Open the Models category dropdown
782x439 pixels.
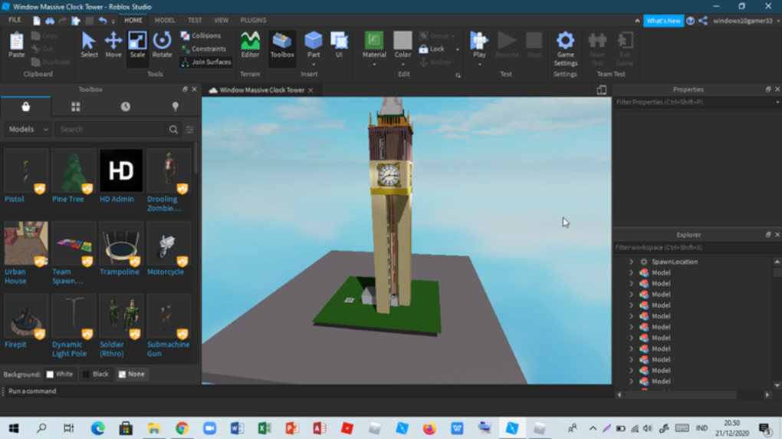[x=28, y=130]
